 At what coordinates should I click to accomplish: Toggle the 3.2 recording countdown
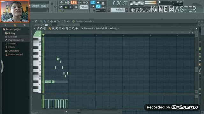coord(74,3)
